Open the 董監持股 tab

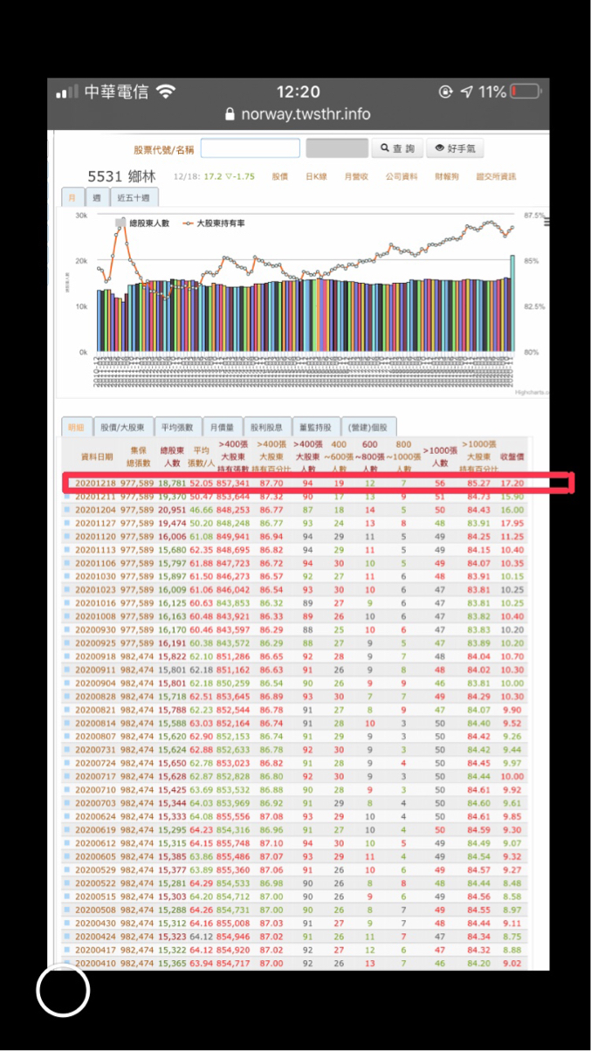click(315, 428)
